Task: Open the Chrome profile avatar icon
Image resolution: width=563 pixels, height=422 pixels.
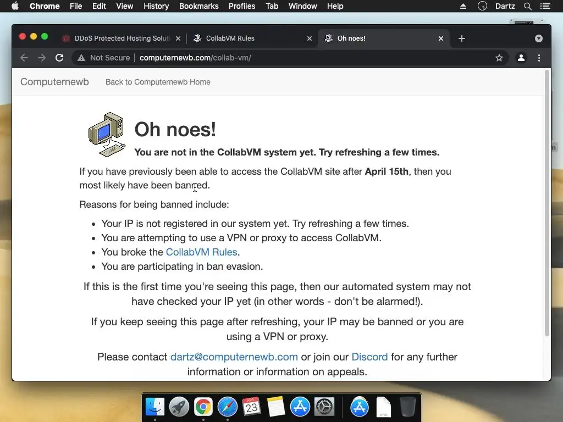Action: [521, 58]
